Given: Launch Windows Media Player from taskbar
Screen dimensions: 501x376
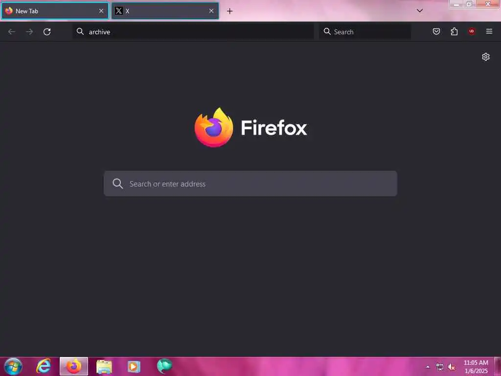Looking at the screenshot, I should point(134,367).
